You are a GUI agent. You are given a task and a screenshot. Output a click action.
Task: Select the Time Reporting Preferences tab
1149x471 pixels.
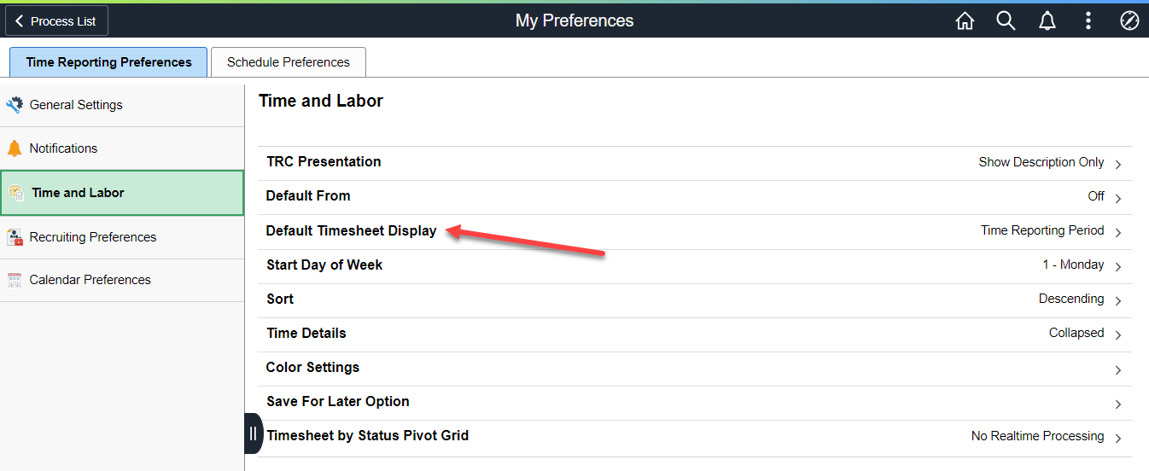point(108,62)
